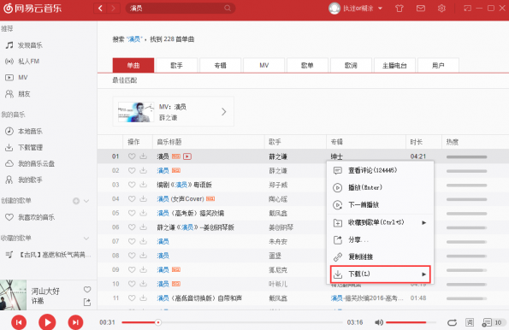Toggle the loop playback mode icon

[x=452, y=322]
